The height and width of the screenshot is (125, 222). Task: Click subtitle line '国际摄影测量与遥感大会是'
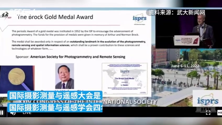click(x=55, y=96)
